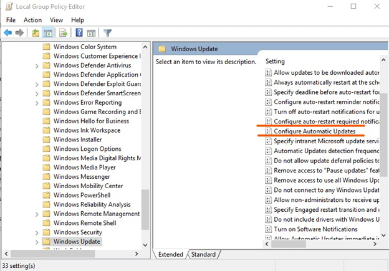Open the File menu

click(11, 20)
